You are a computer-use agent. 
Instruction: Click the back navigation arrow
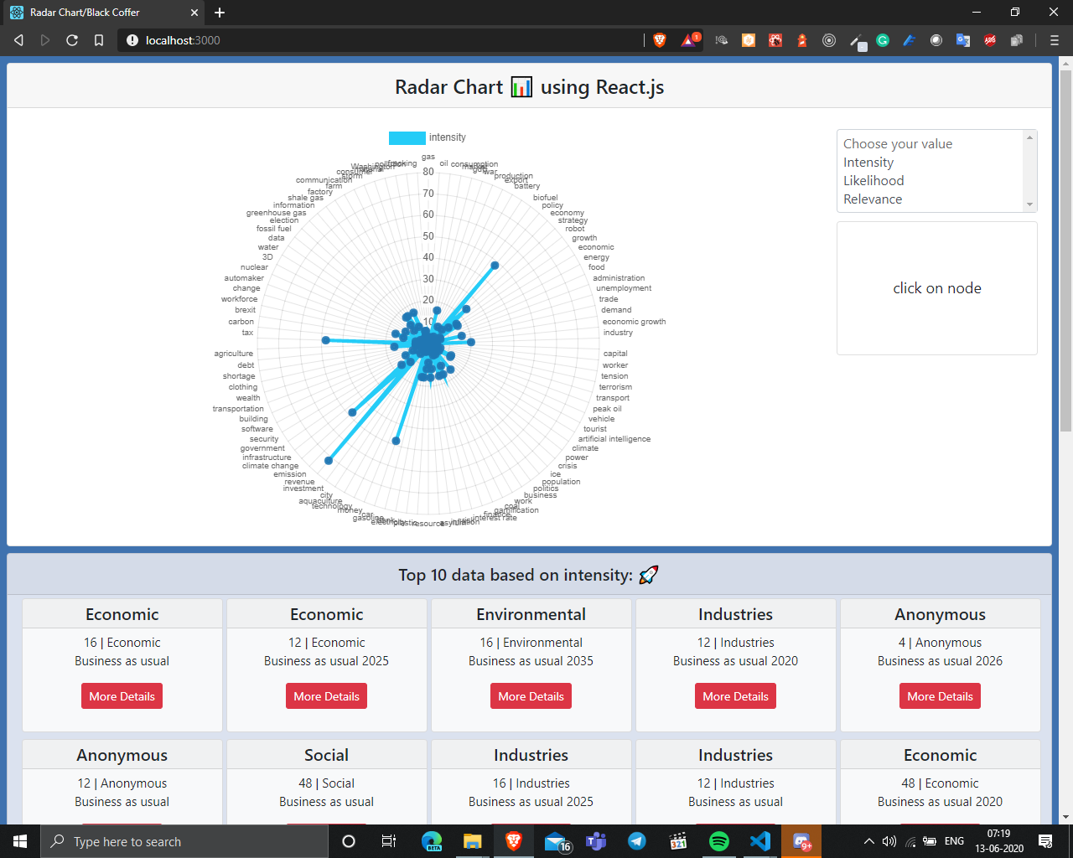(x=18, y=39)
